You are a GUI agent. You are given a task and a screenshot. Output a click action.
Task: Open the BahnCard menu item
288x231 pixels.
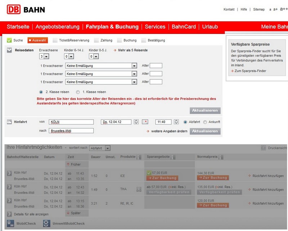coord(184,27)
